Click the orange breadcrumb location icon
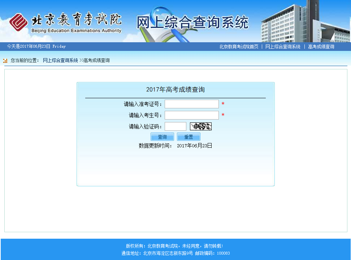 click(x=5, y=61)
